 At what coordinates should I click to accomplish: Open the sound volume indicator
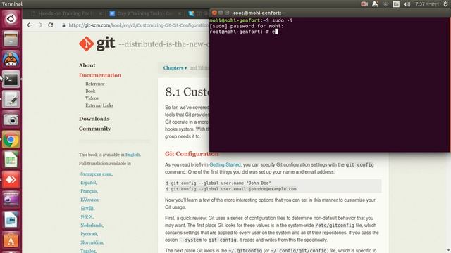407,4
